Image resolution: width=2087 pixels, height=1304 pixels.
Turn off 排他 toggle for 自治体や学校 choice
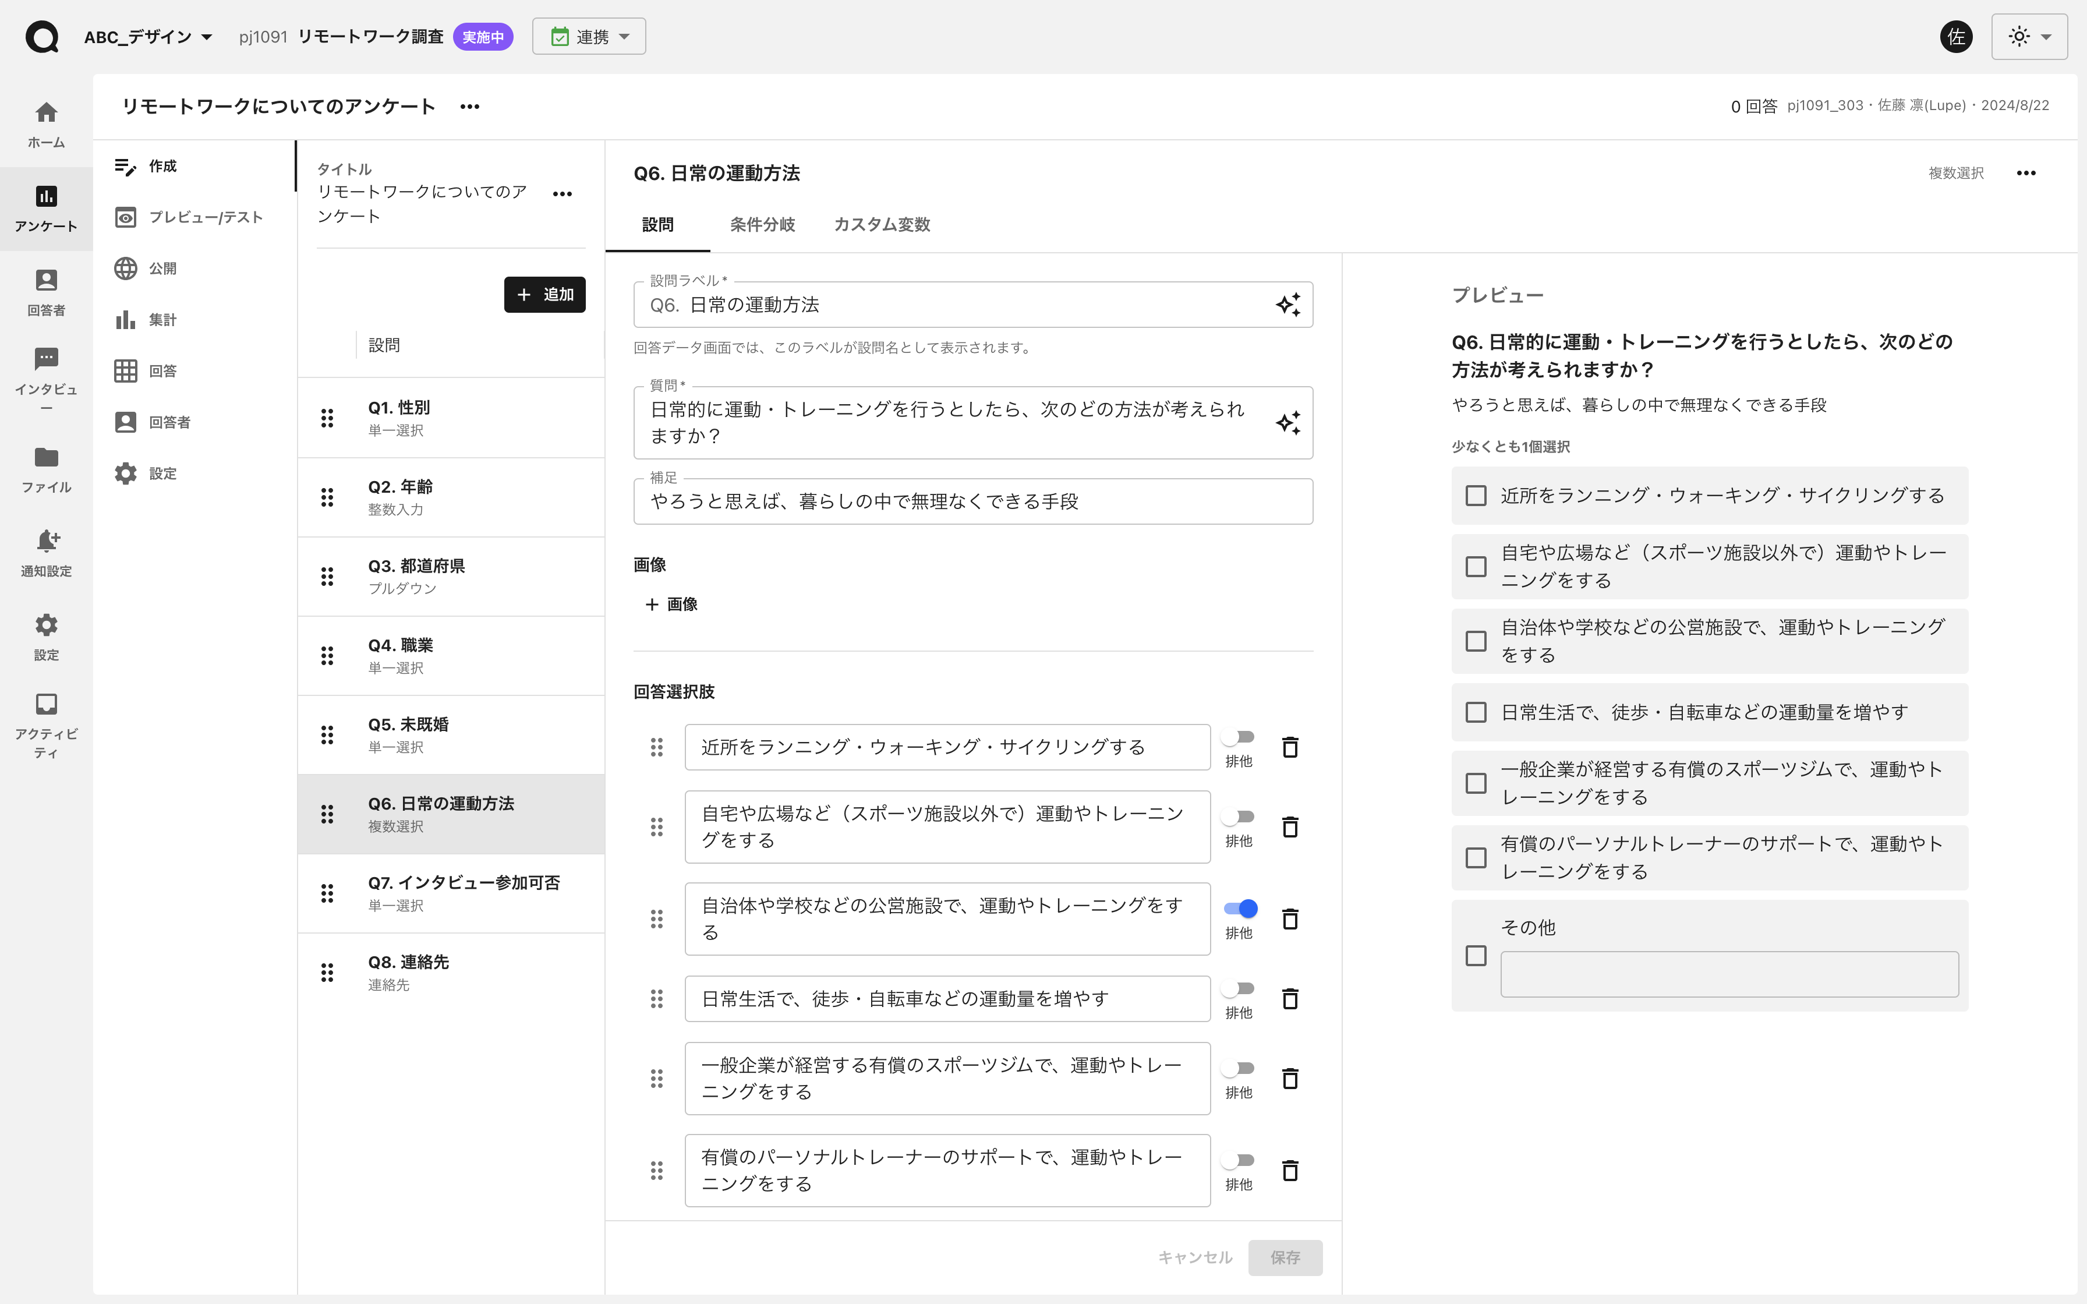(x=1240, y=908)
